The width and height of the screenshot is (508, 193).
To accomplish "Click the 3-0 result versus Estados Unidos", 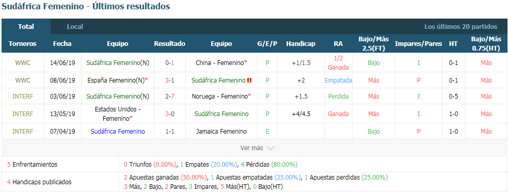I will pos(170,114).
